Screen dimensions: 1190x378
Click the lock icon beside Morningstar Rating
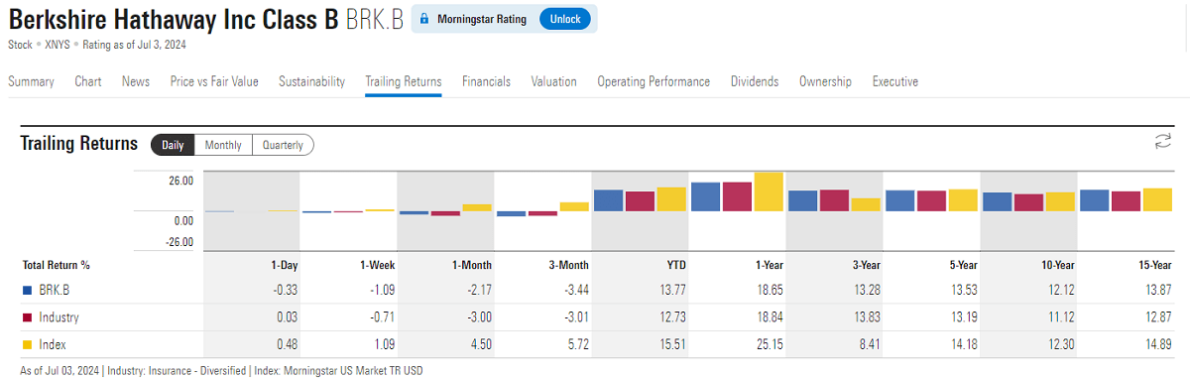tap(423, 19)
